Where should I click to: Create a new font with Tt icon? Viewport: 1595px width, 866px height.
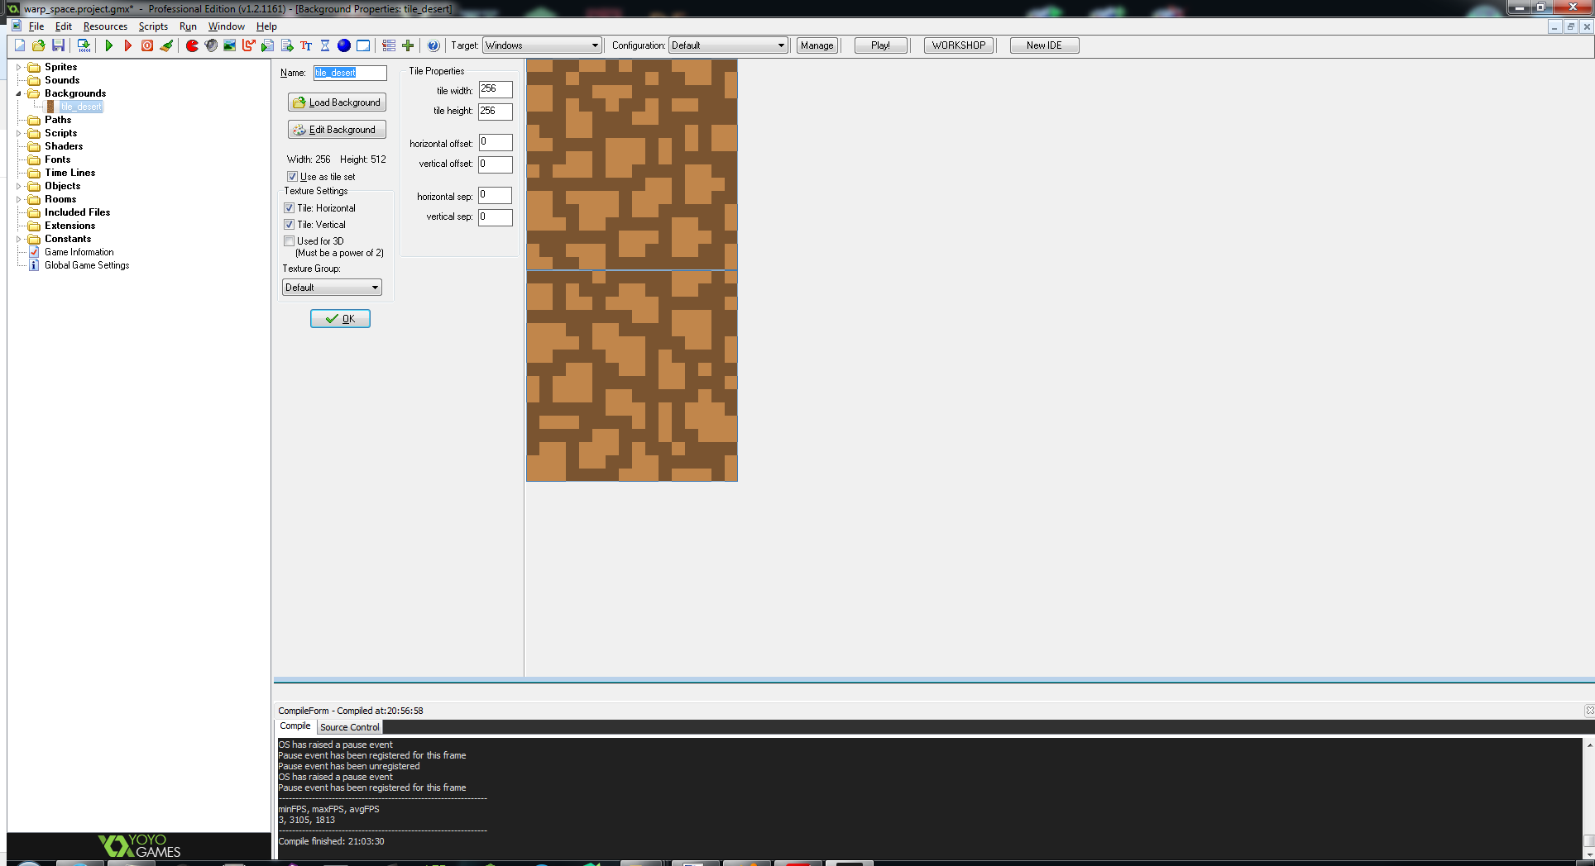point(306,45)
